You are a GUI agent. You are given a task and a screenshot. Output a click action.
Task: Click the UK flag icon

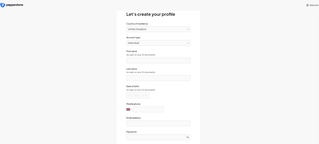tap(128, 109)
